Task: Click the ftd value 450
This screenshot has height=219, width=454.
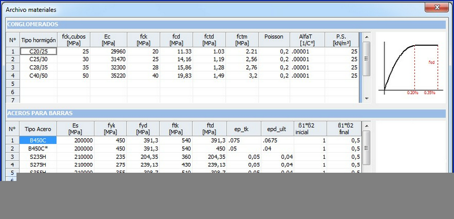Action: click(221, 149)
